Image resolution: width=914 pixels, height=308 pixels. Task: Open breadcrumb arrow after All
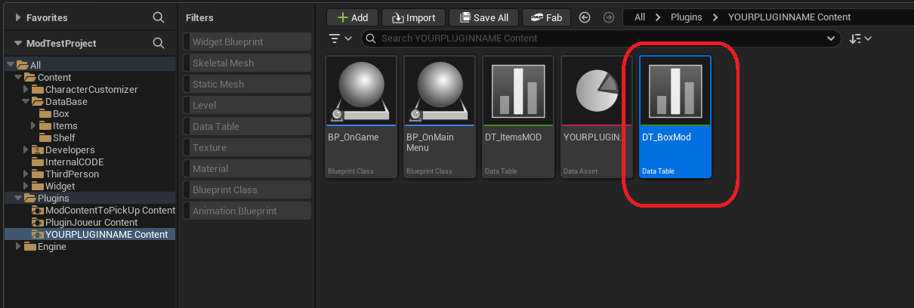[658, 17]
